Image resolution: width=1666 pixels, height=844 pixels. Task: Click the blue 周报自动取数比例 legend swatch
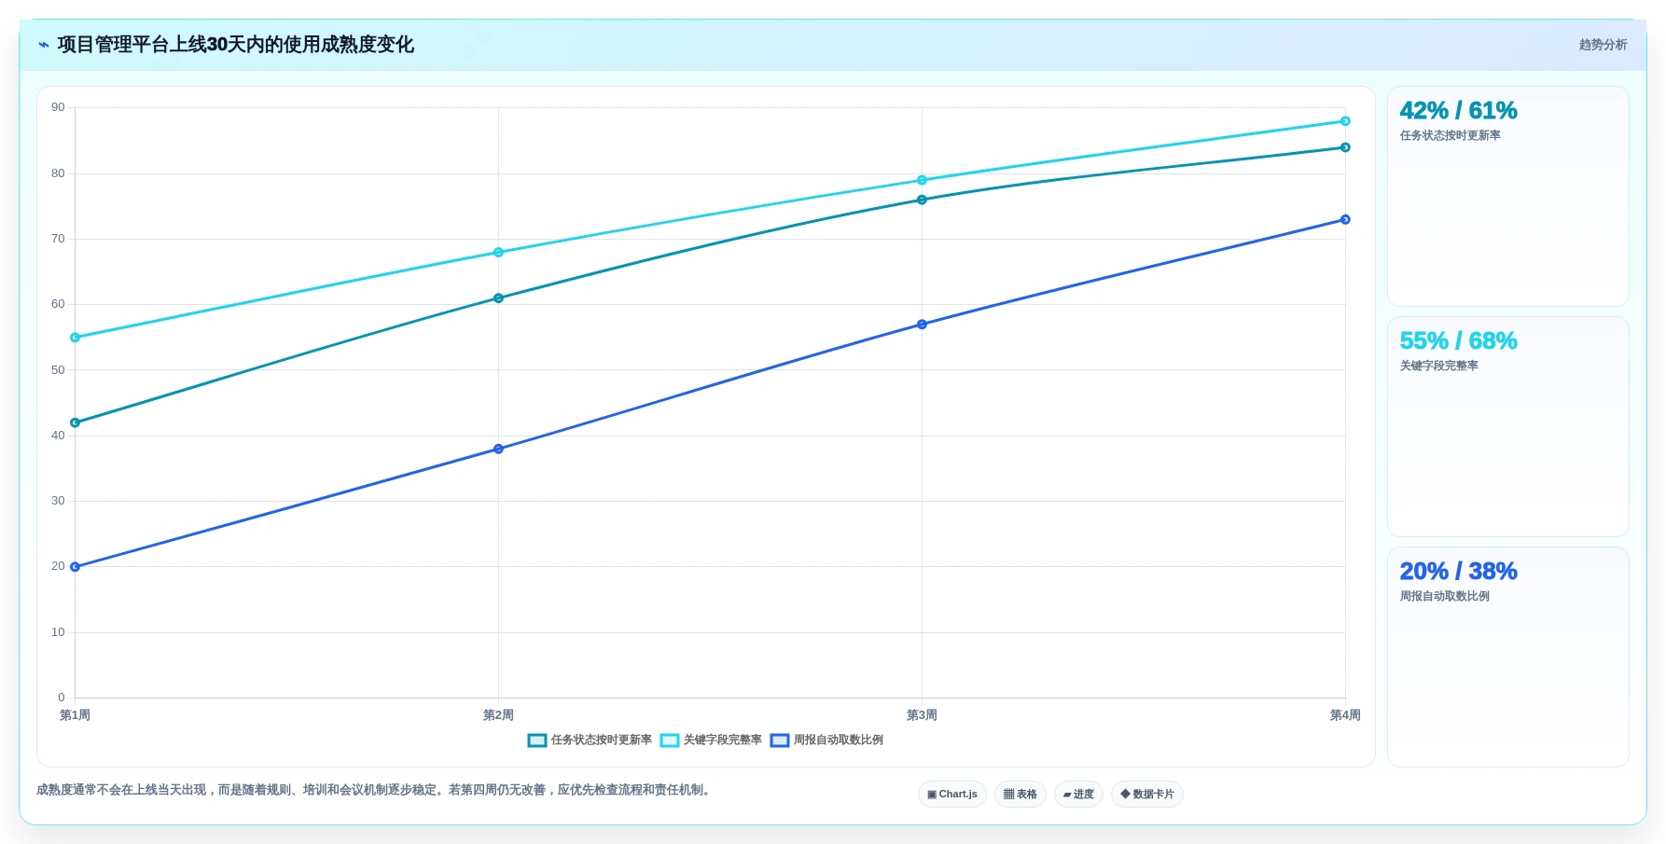(x=780, y=740)
